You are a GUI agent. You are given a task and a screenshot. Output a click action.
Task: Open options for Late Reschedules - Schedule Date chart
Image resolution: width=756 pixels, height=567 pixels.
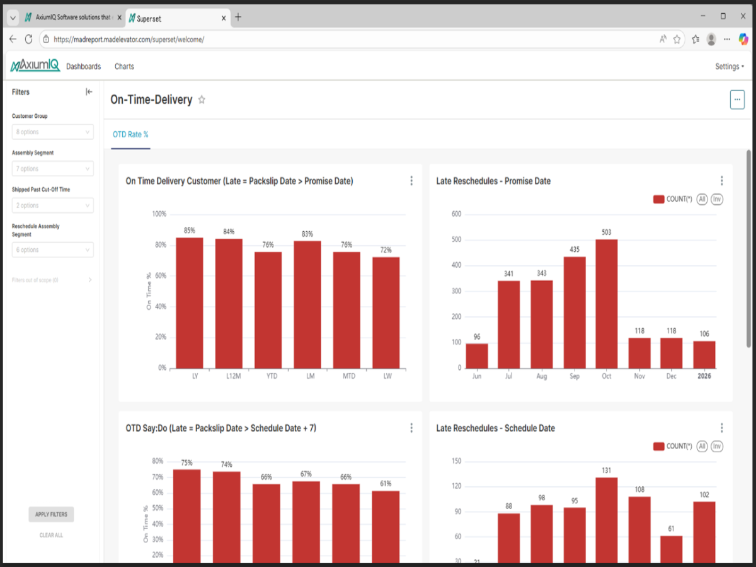click(x=721, y=428)
